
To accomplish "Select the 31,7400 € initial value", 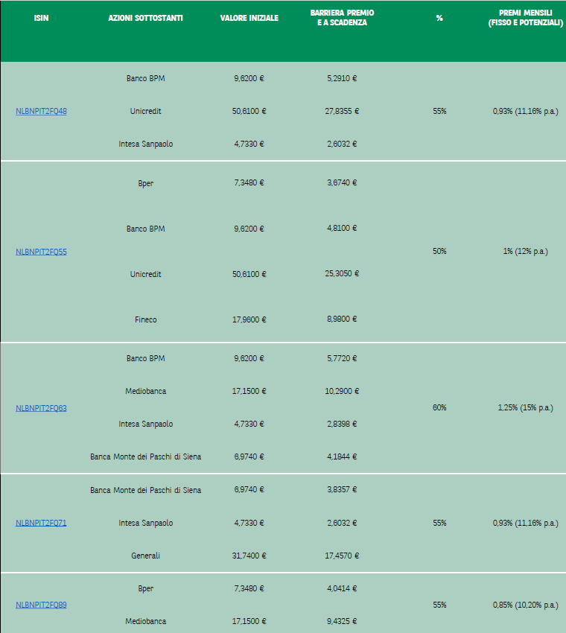I will point(249,556).
